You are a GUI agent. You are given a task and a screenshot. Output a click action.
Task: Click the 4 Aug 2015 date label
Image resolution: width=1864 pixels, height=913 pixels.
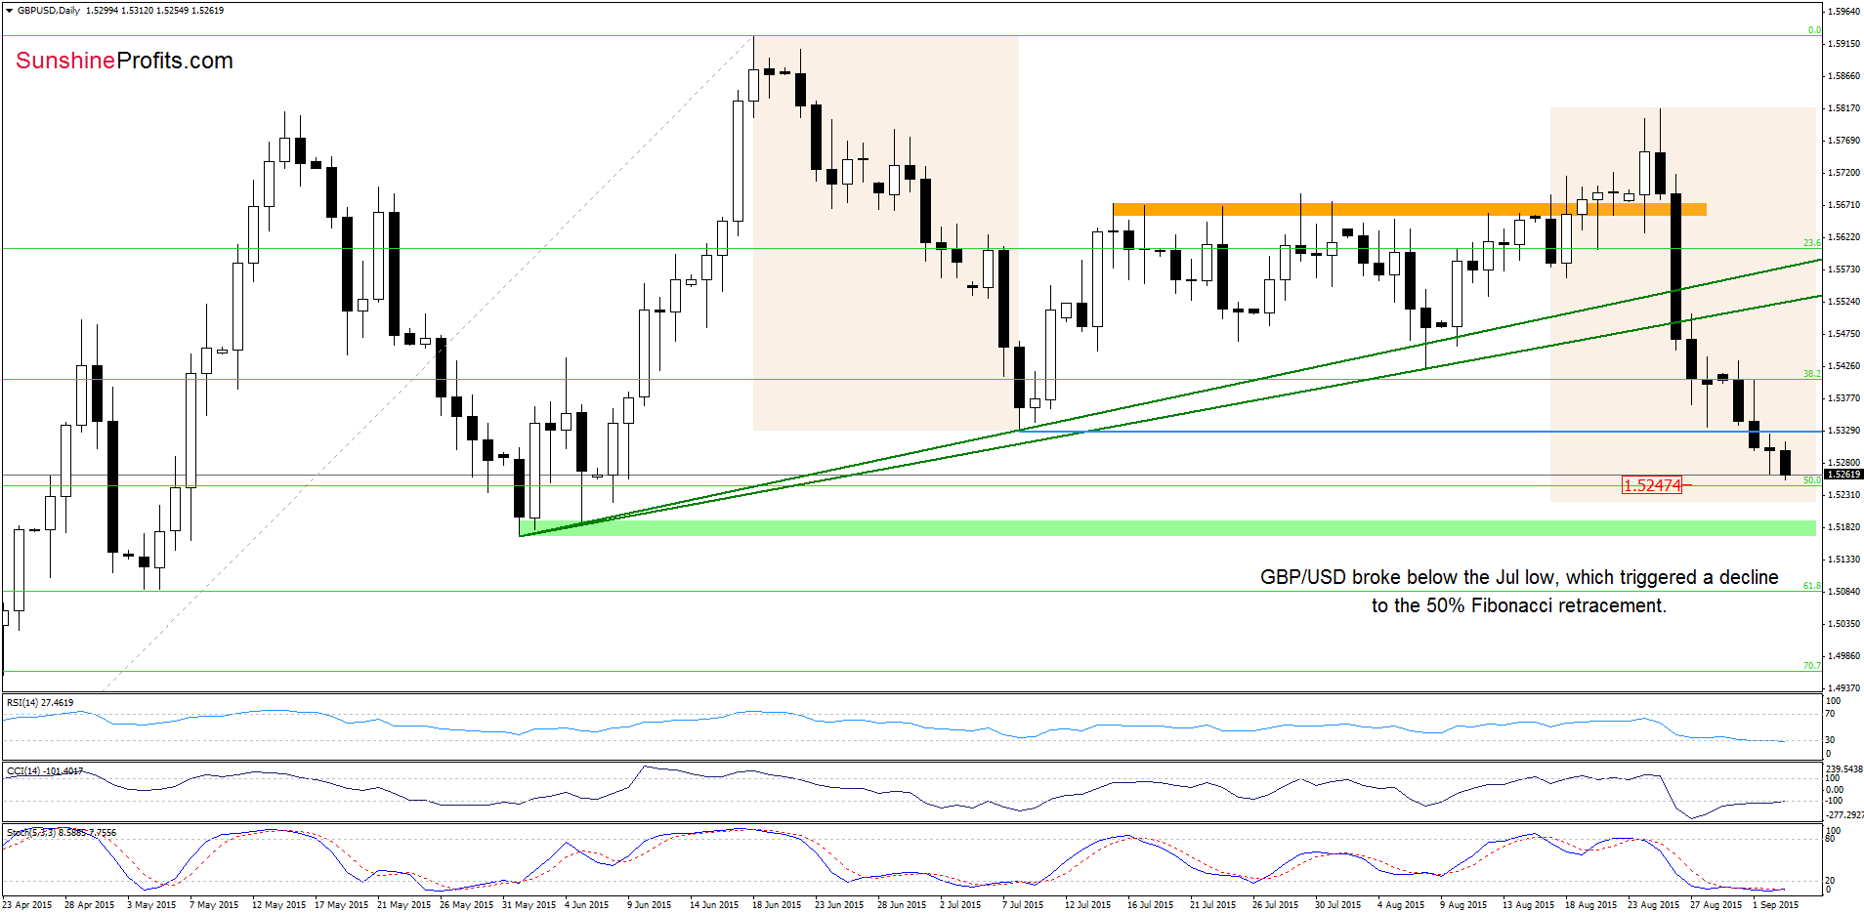click(x=1401, y=905)
